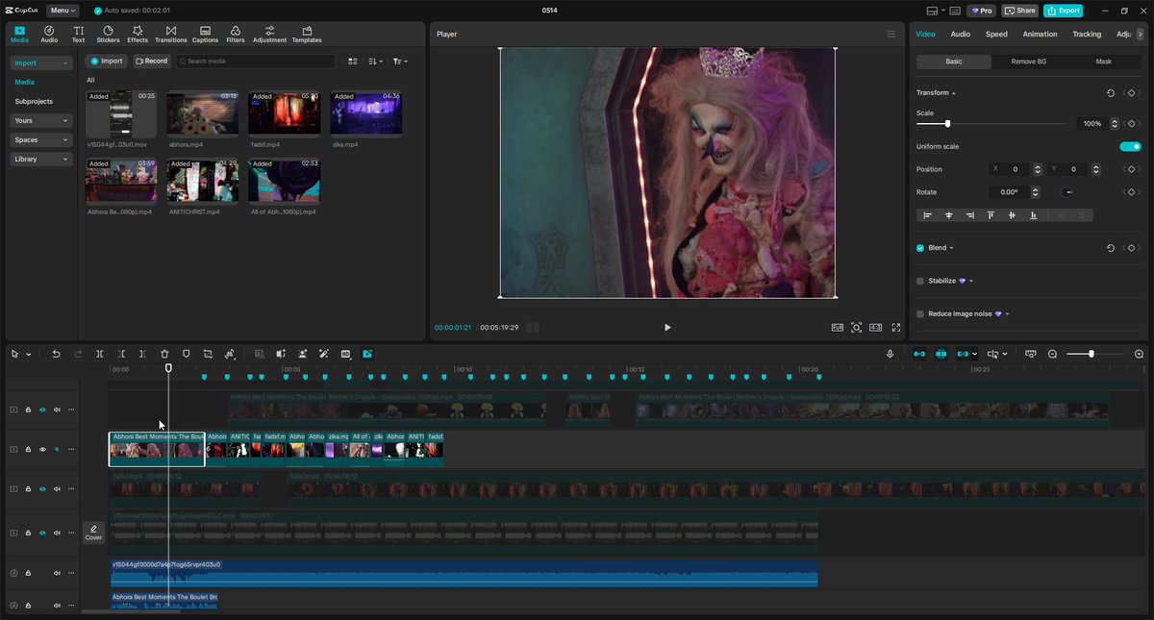Expand the Blend options arrow

pos(951,248)
